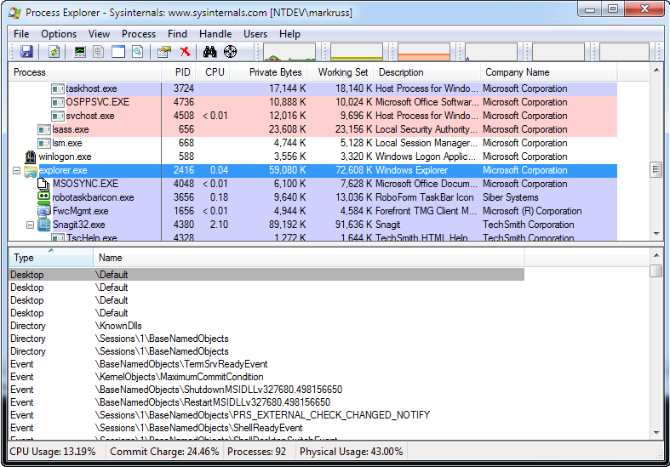Click the FwcMgmt.exe process icon
This screenshot has height=467, width=670.
point(44,211)
